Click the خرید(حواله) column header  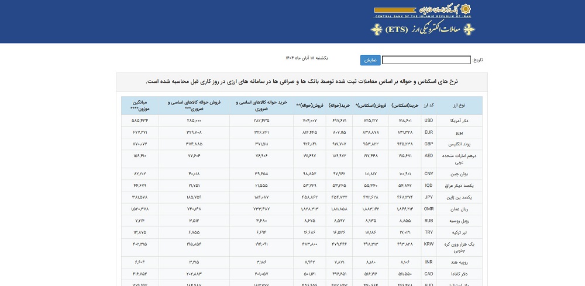[x=339, y=106]
